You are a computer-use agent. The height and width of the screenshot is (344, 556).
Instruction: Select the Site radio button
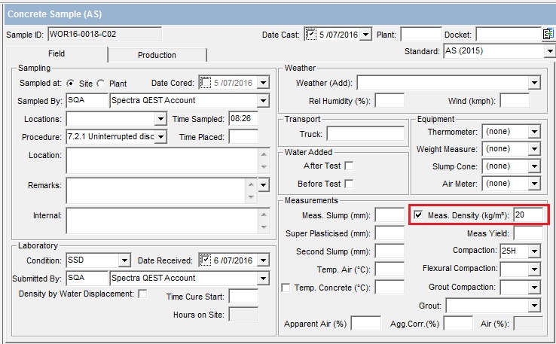coord(71,83)
